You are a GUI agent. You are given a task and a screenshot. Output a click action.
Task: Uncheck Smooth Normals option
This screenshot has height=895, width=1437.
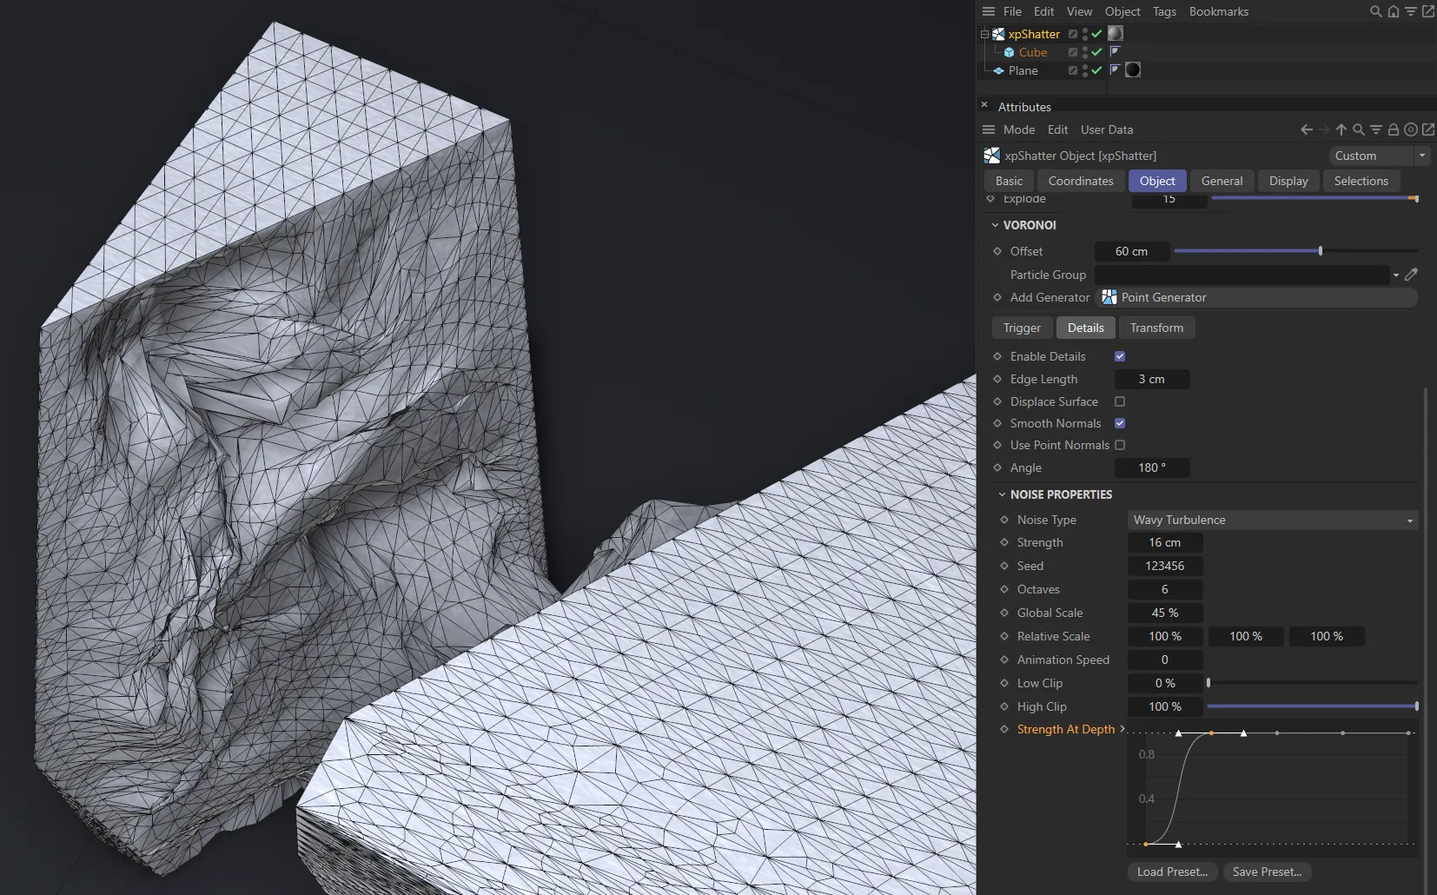click(1120, 423)
